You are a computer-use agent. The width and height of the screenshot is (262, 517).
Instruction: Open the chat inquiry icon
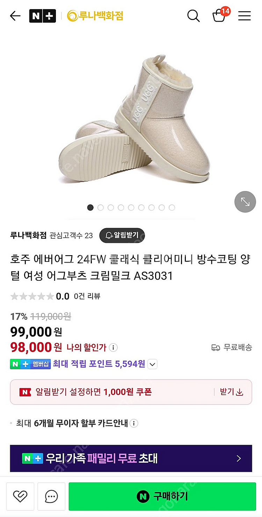tap(51, 496)
